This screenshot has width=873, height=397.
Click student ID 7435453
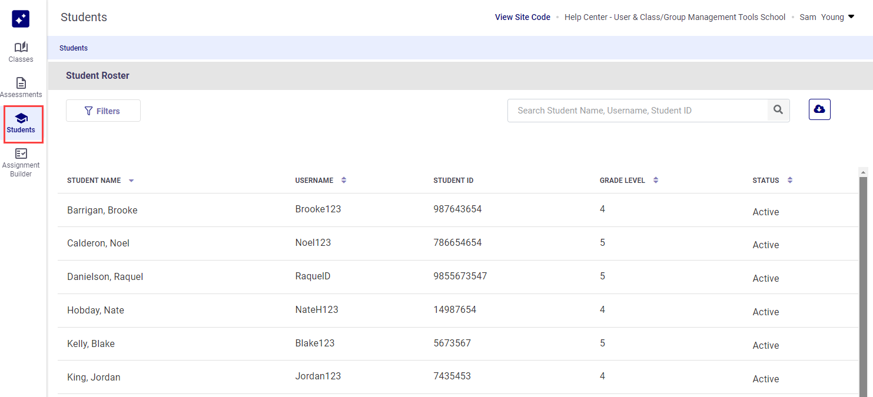point(452,376)
